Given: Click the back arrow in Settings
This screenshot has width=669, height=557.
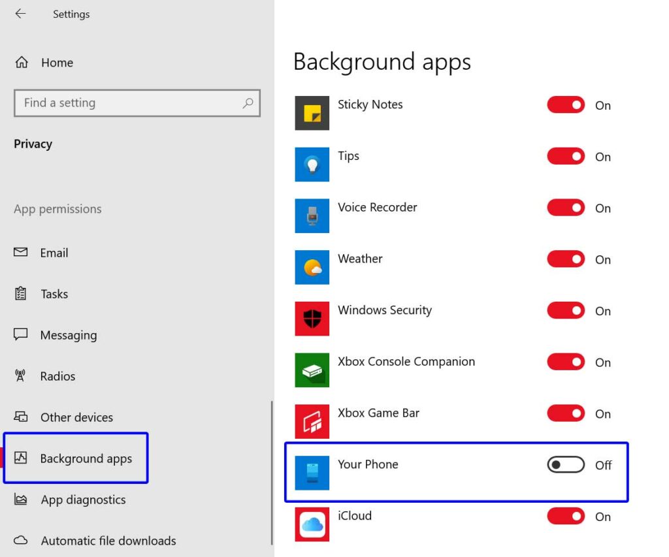Looking at the screenshot, I should [20, 14].
